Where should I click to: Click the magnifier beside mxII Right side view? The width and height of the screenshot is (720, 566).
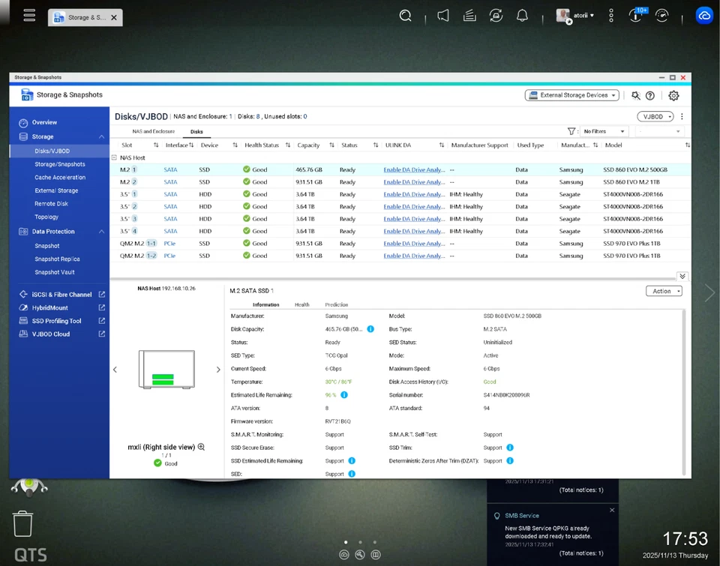(200, 446)
